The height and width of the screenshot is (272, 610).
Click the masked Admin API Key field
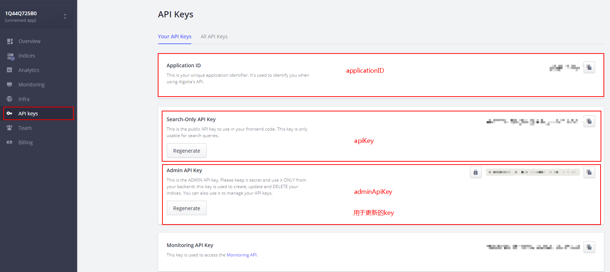coord(532,172)
